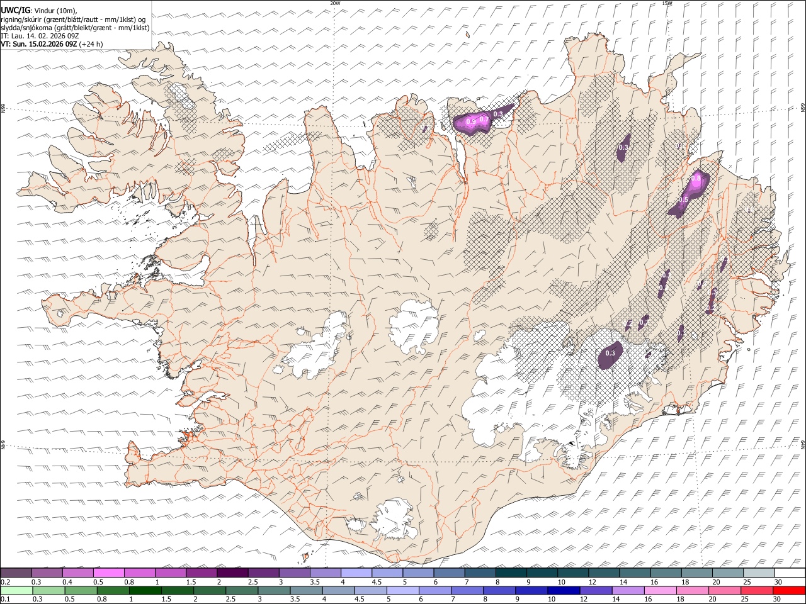Click the 0.7 value on the northern snow patch

pyautogui.click(x=484, y=119)
